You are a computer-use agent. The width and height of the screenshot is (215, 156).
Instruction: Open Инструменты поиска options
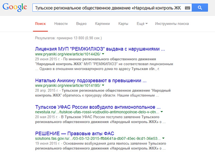(x=172, y=24)
